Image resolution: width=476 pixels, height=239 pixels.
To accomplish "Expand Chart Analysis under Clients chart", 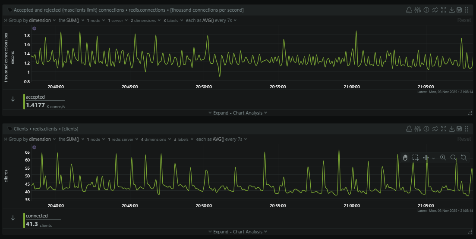I will click(238, 232).
